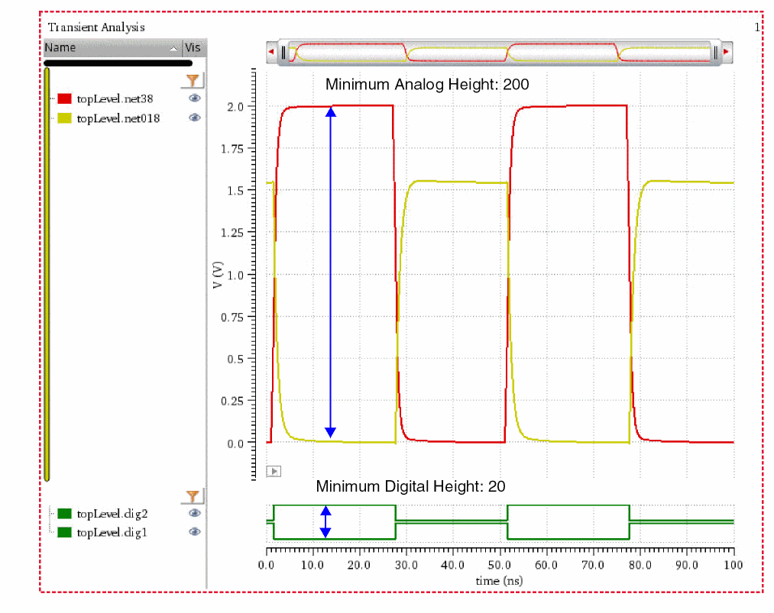Expand the small arrow button below the analog plot
The image size is (774, 613).
[x=274, y=471]
